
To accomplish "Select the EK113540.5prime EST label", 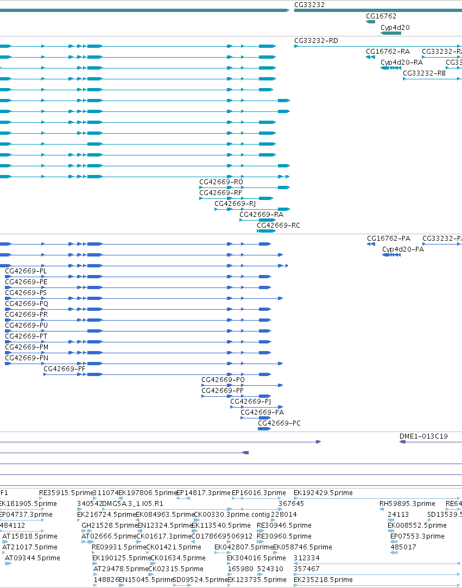I will coord(221,526).
